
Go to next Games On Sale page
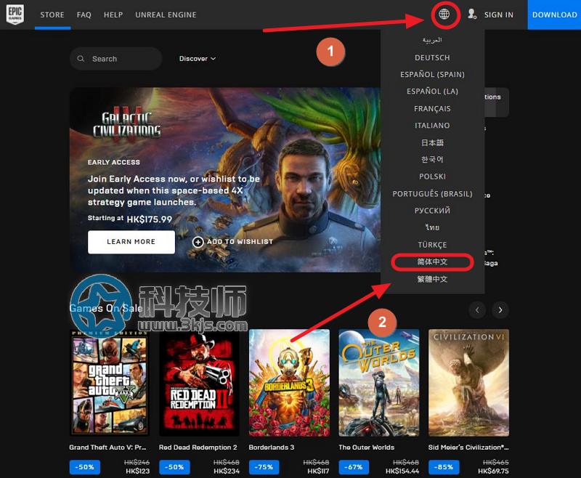click(x=500, y=309)
